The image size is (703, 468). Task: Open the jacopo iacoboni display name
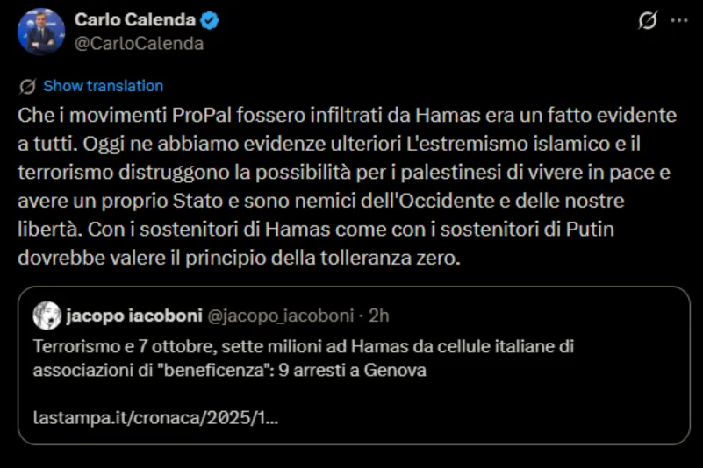point(122,316)
